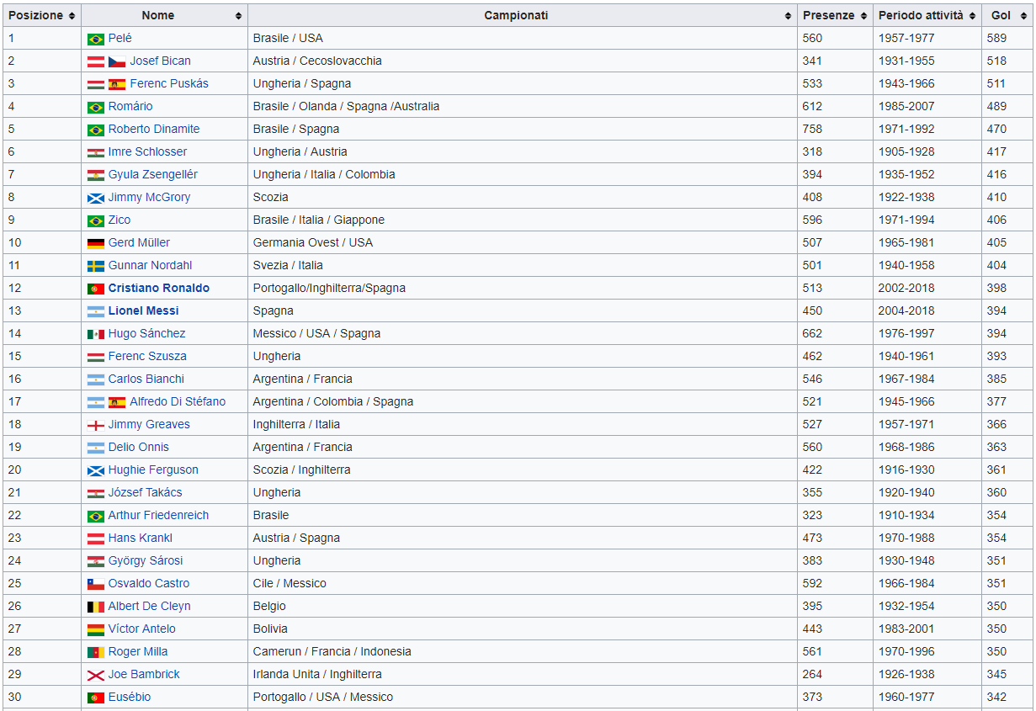Viewport: 1036px width, 711px height.
Task: Sort table by Presenze column arrows
Action: (x=863, y=16)
